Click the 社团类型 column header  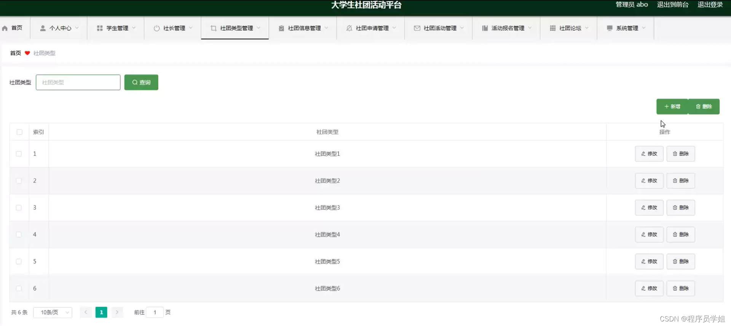(x=327, y=132)
